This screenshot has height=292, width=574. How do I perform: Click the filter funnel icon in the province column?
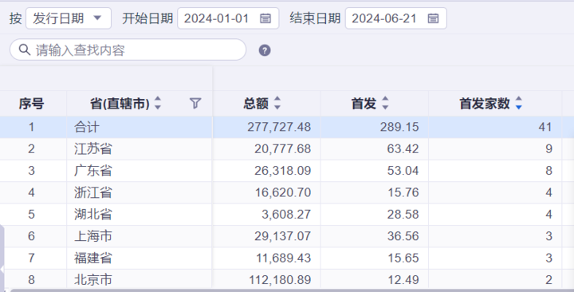[x=195, y=104]
